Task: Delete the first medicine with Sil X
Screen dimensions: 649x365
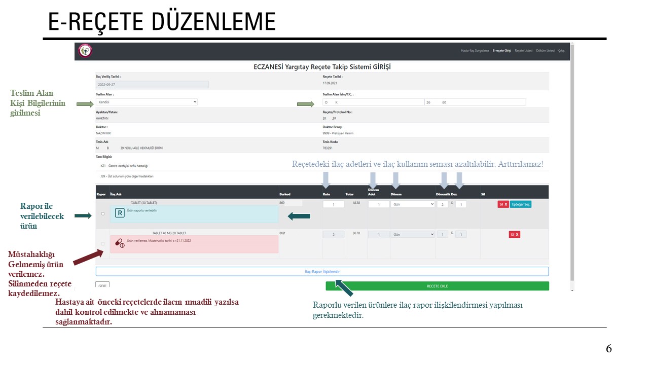Action: pyautogui.click(x=503, y=204)
